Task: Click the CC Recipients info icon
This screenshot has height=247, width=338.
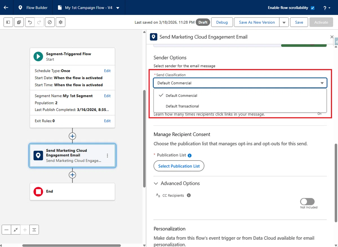Action: click(x=189, y=195)
